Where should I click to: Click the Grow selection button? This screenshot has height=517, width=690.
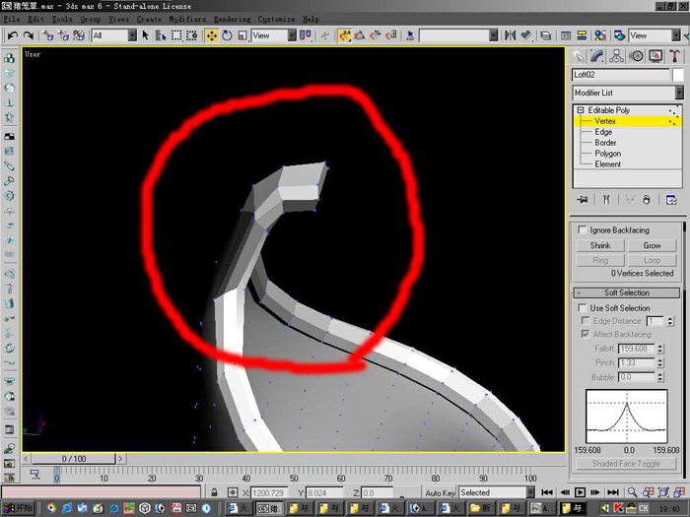pyautogui.click(x=652, y=246)
